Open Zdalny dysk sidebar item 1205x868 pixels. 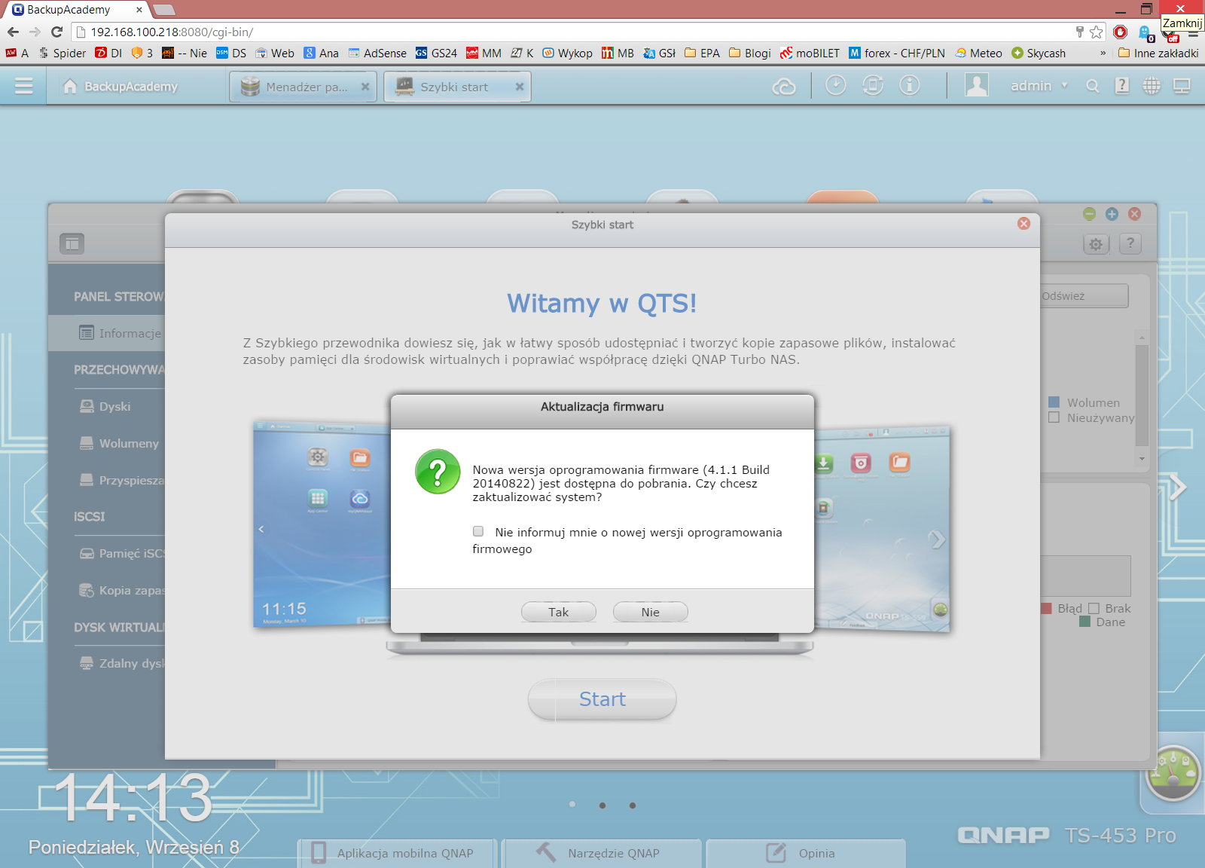(120, 663)
